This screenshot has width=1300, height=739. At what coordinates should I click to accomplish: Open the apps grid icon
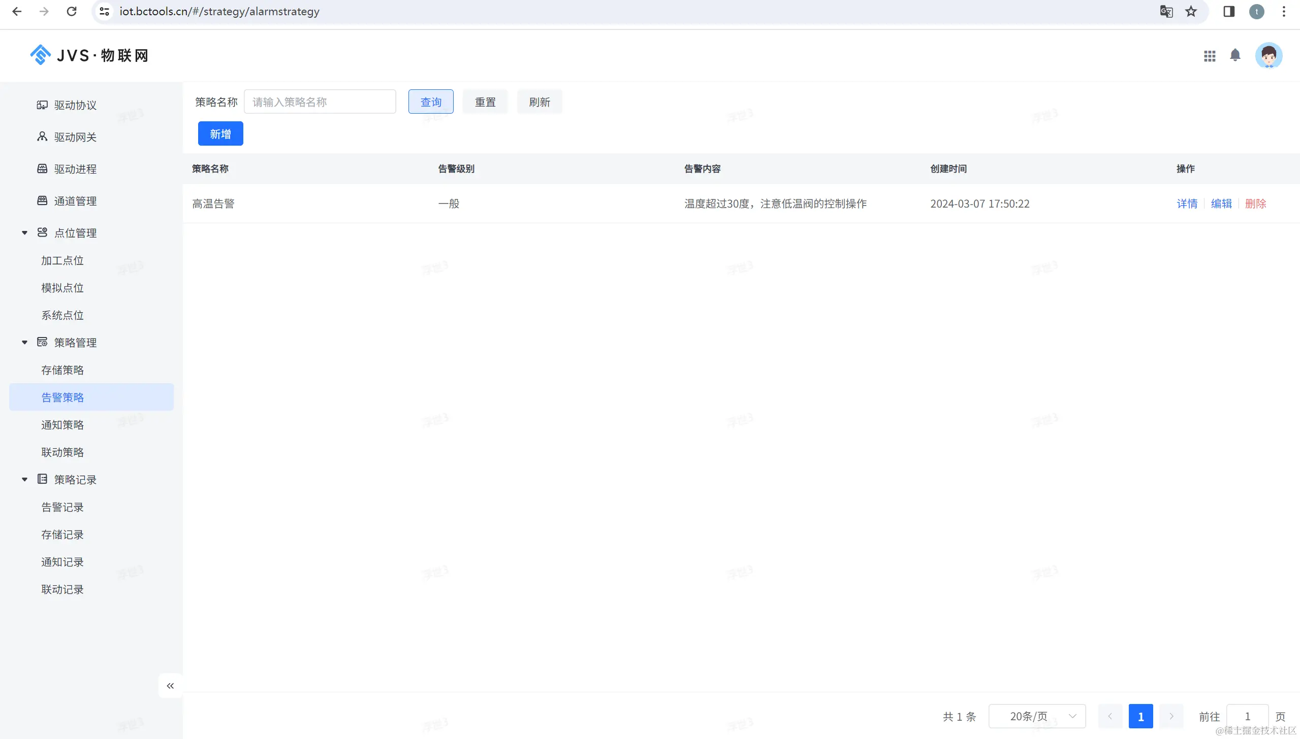click(1210, 56)
